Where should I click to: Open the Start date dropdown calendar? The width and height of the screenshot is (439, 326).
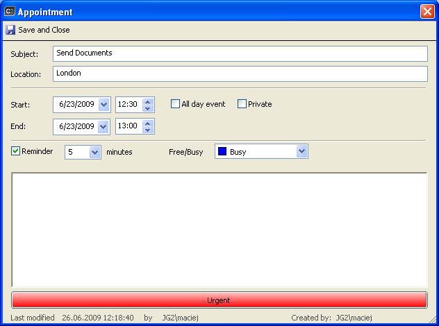click(104, 105)
